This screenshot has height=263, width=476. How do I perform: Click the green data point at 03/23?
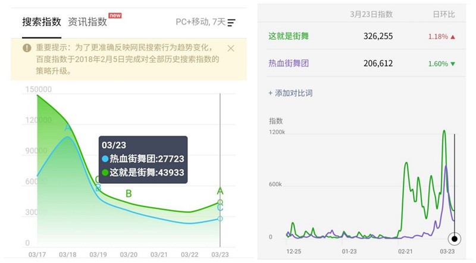click(220, 202)
